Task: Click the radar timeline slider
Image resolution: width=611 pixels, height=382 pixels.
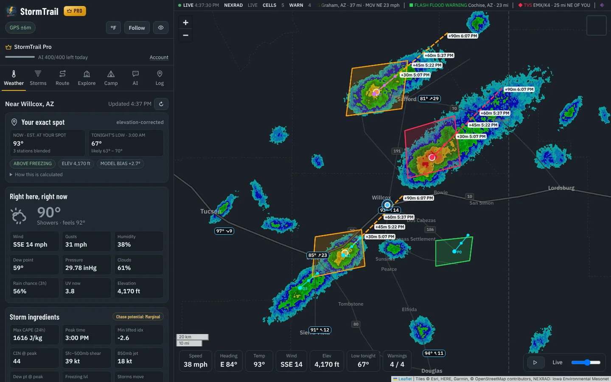Action: 586,362
